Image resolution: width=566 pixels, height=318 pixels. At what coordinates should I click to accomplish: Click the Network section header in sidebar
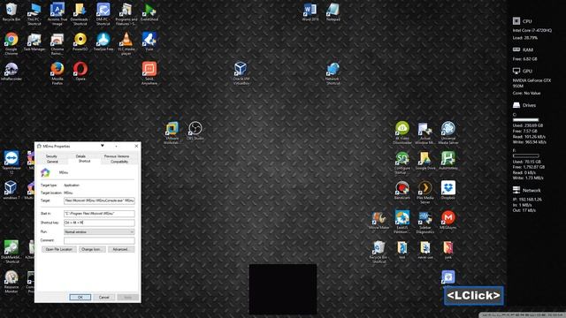coord(527,190)
